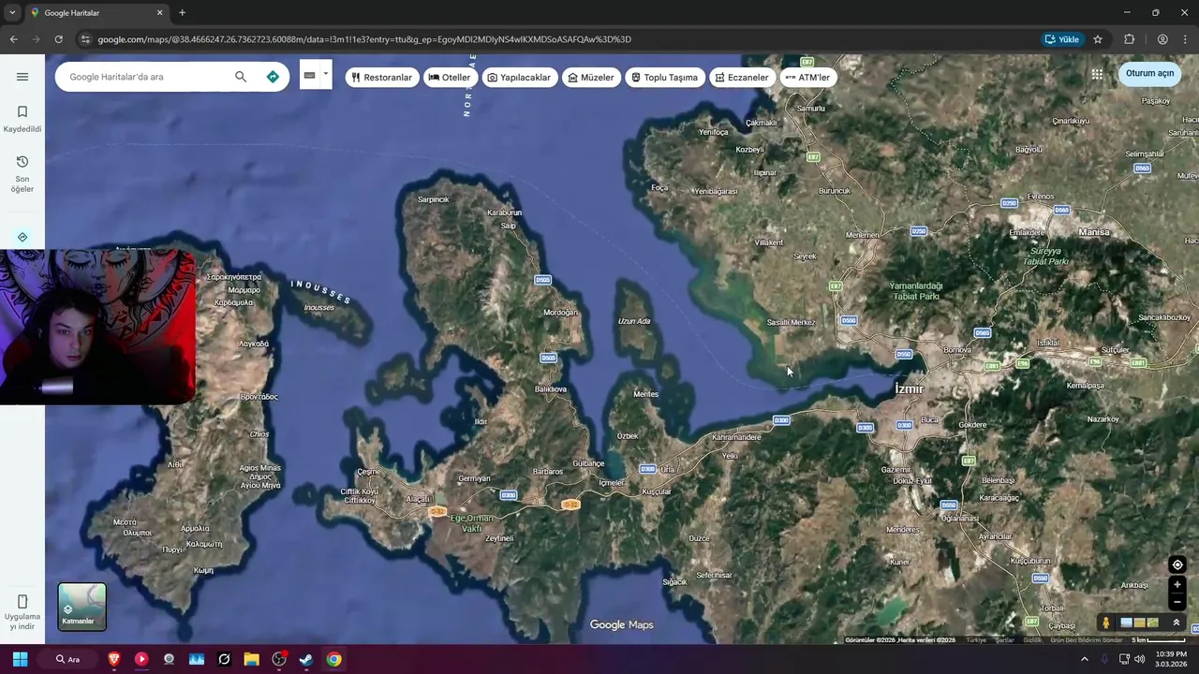Click the sidebar directions diamond icon
The height and width of the screenshot is (674, 1199).
(22, 237)
